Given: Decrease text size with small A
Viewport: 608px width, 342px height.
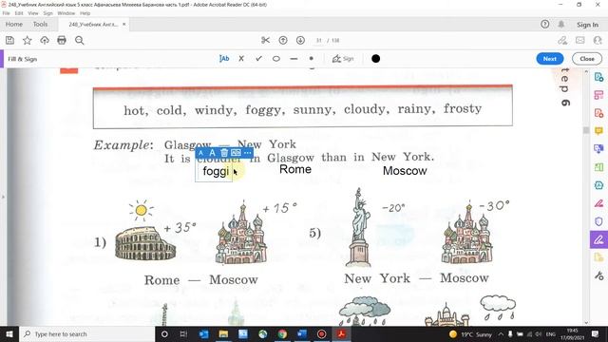Looking at the screenshot, I should click(x=200, y=153).
